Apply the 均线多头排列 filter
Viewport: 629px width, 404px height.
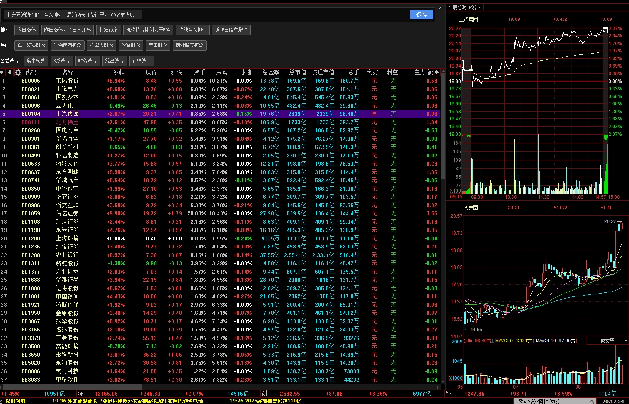(193, 30)
